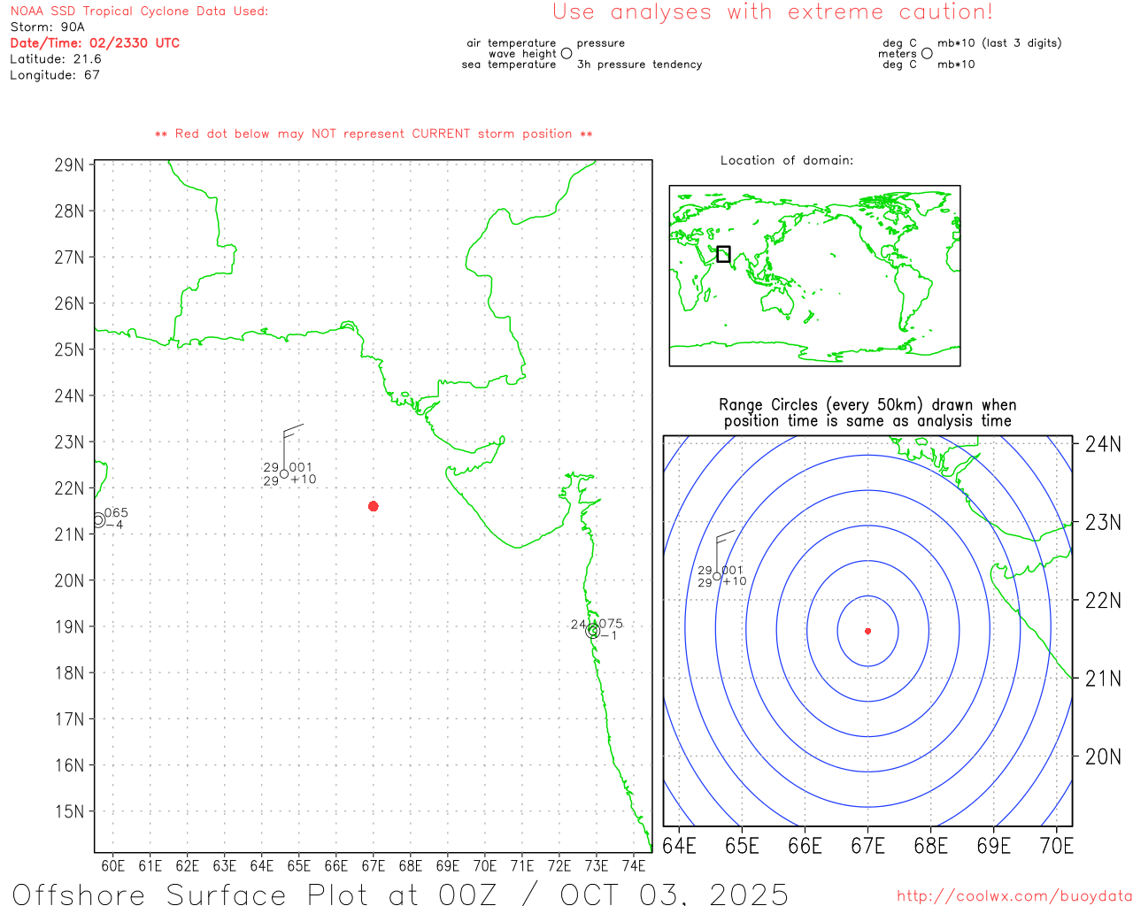Click 'Use analyses with extreme caution!' text

pos(773,12)
